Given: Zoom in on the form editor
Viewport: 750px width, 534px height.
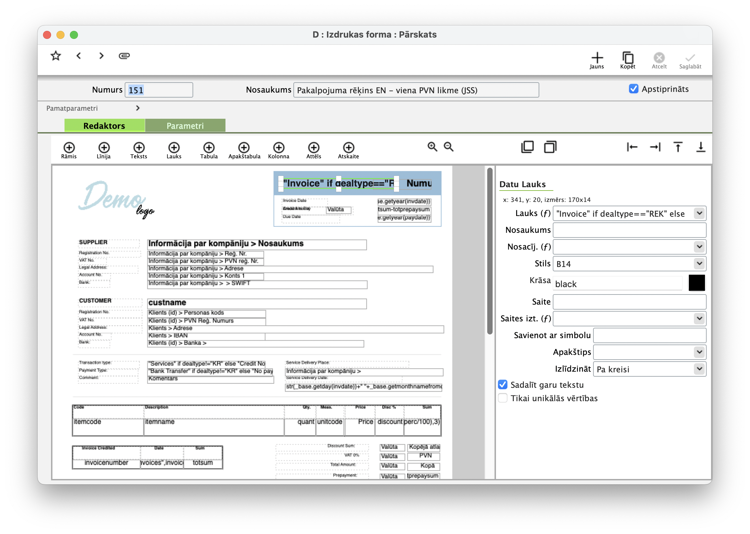Looking at the screenshot, I should tap(432, 147).
